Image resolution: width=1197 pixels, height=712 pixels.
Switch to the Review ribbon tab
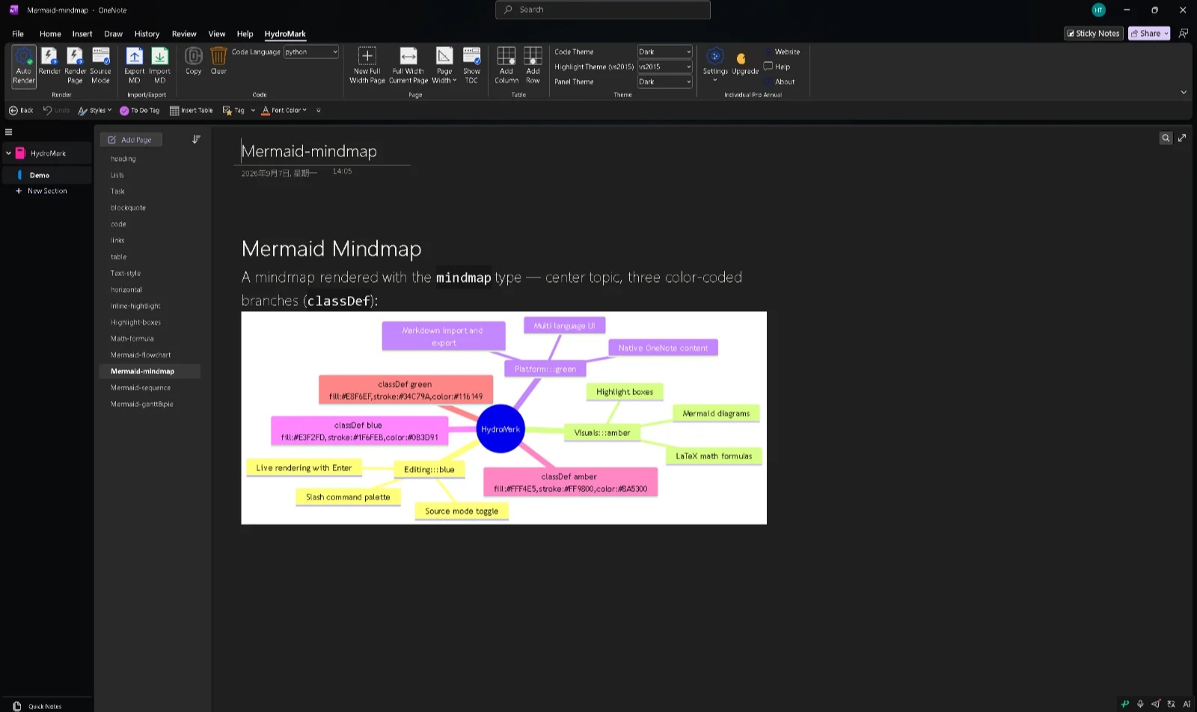[184, 34]
